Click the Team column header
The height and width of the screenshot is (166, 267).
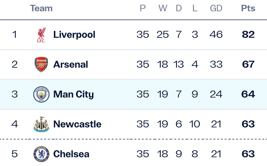41,8
